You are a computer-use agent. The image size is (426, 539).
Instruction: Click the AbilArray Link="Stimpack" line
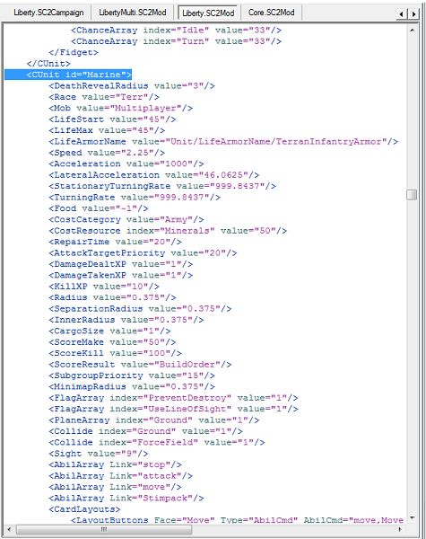click(126, 498)
